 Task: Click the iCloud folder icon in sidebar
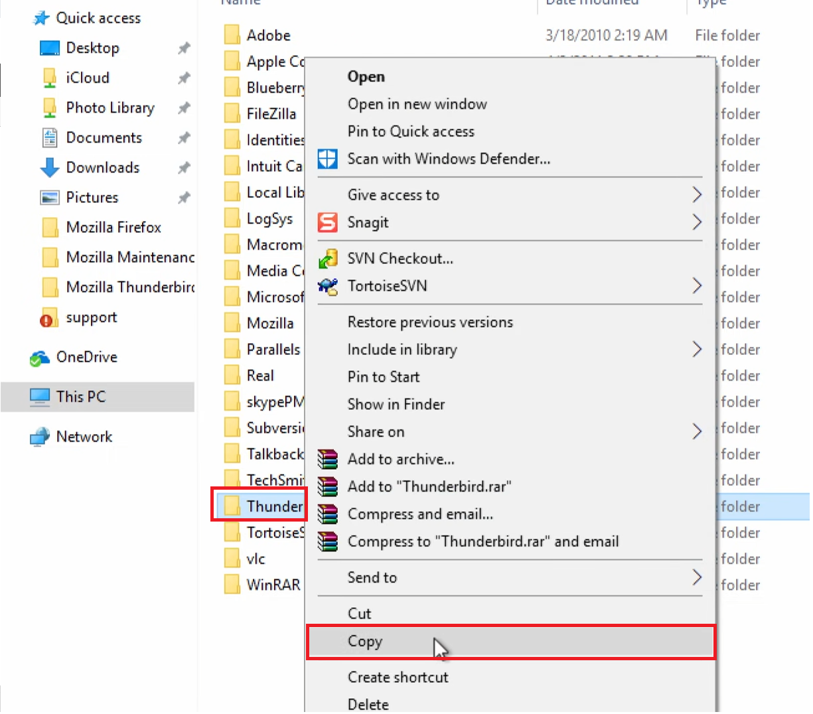coord(50,78)
